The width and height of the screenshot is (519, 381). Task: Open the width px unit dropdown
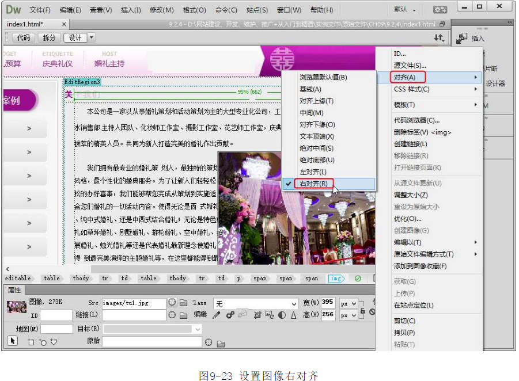(x=348, y=303)
